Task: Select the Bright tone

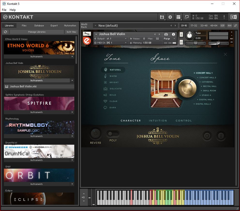Action: click(x=111, y=82)
